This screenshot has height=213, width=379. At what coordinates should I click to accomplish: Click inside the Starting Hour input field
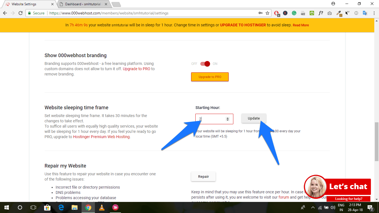click(214, 119)
